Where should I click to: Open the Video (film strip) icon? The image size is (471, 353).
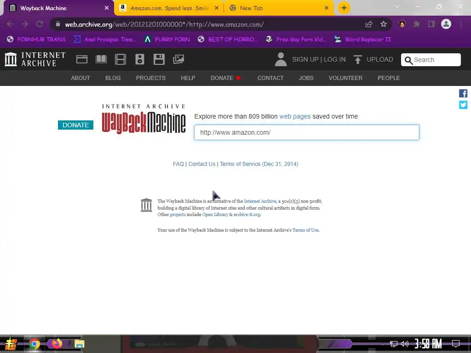[121, 59]
